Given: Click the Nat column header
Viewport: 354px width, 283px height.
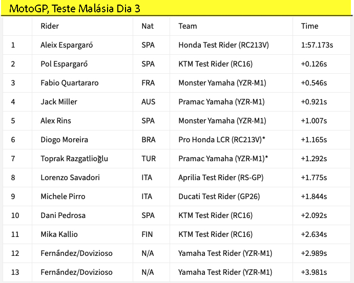Looking at the screenshot, I should (x=148, y=26).
